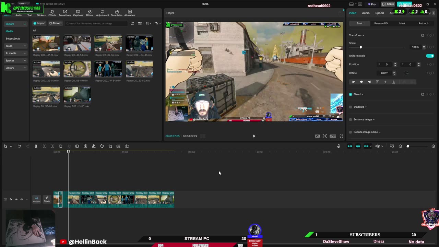439x247 pixels.
Task: Enable Enhance image checkbox
Action: tap(351, 119)
